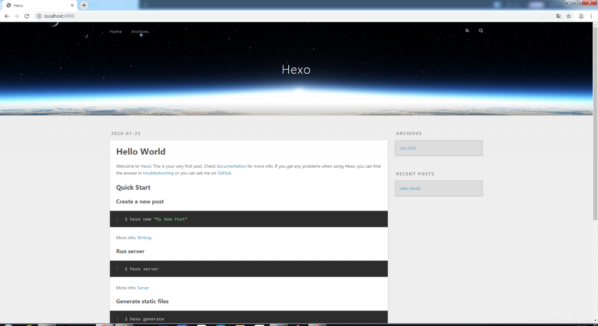Click the hexo server code line
This screenshot has width=598, height=326.
pos(142,269)
